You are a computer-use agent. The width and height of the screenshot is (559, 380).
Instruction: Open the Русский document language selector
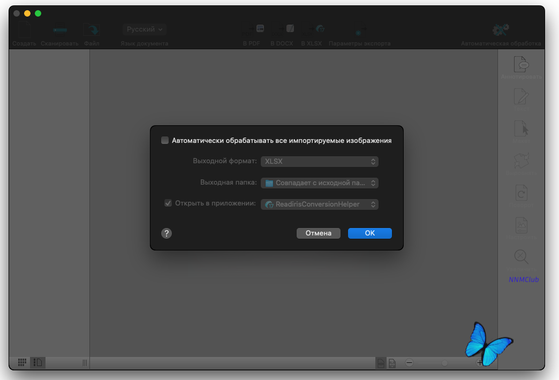tap(145, 29)
